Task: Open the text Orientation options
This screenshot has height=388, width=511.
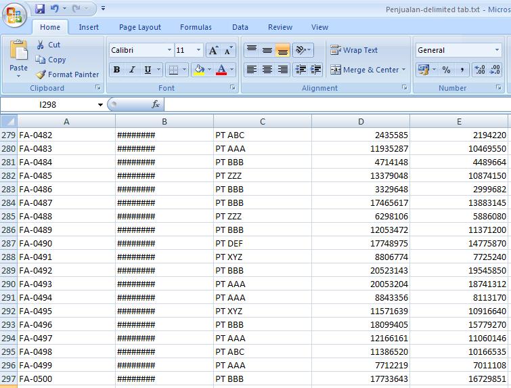Action: click(x=303, y=50)
